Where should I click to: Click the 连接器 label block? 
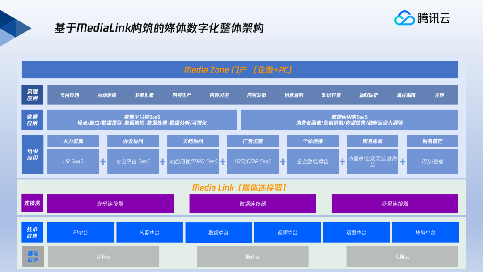32,203
